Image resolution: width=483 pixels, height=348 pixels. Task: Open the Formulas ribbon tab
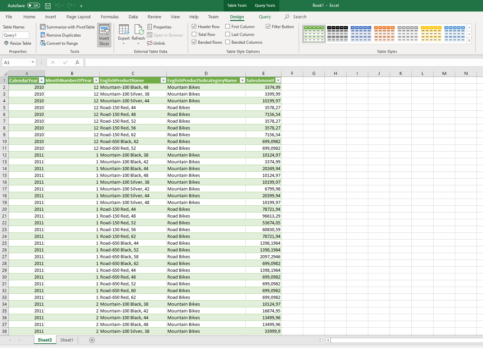tap(110, 17)
